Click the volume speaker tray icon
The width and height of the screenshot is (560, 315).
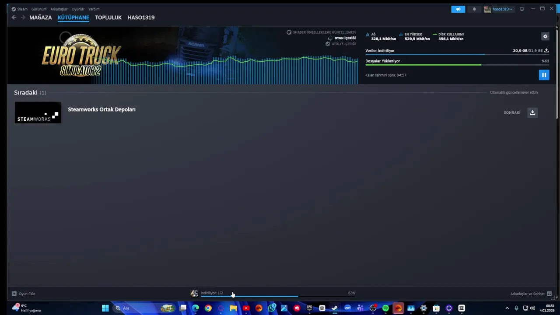pyautogui.click(x=532, y=308)
